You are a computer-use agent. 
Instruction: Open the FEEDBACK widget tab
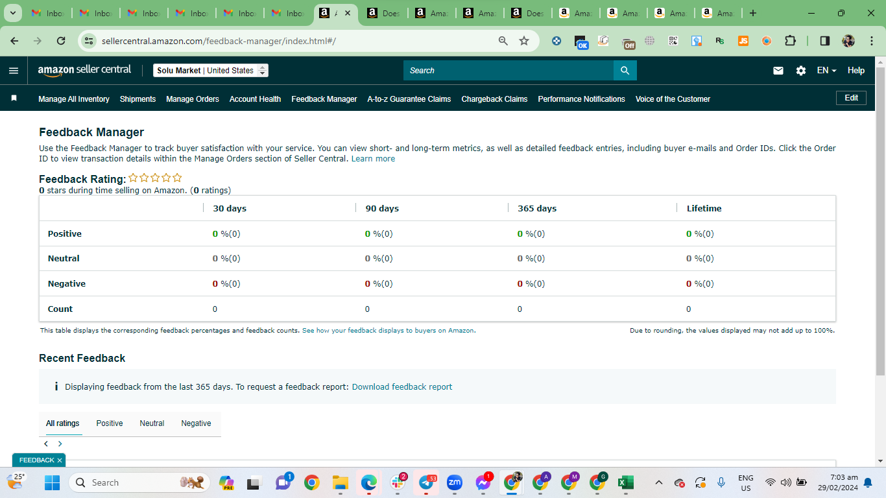(37, 460)
